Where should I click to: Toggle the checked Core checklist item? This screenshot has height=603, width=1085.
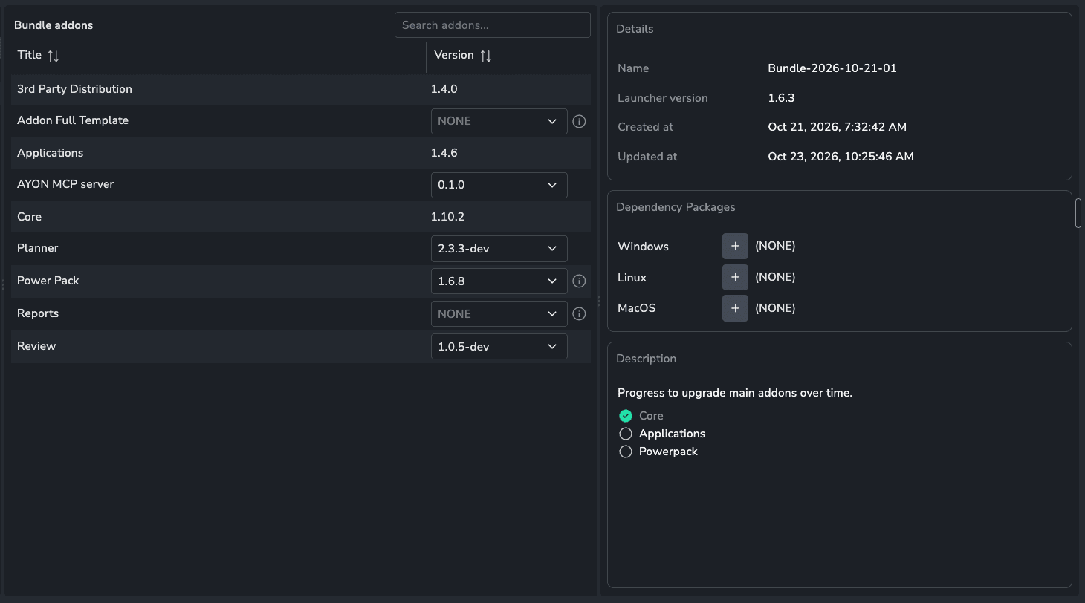626,416
